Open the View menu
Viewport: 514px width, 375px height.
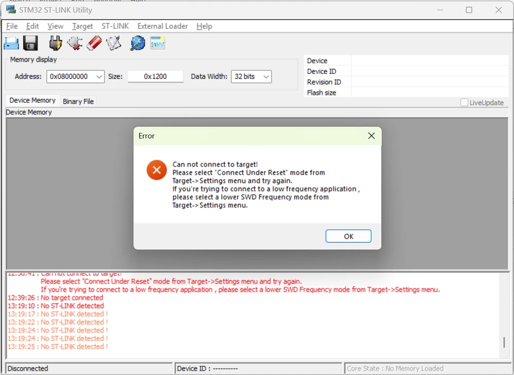pos(55,26)
